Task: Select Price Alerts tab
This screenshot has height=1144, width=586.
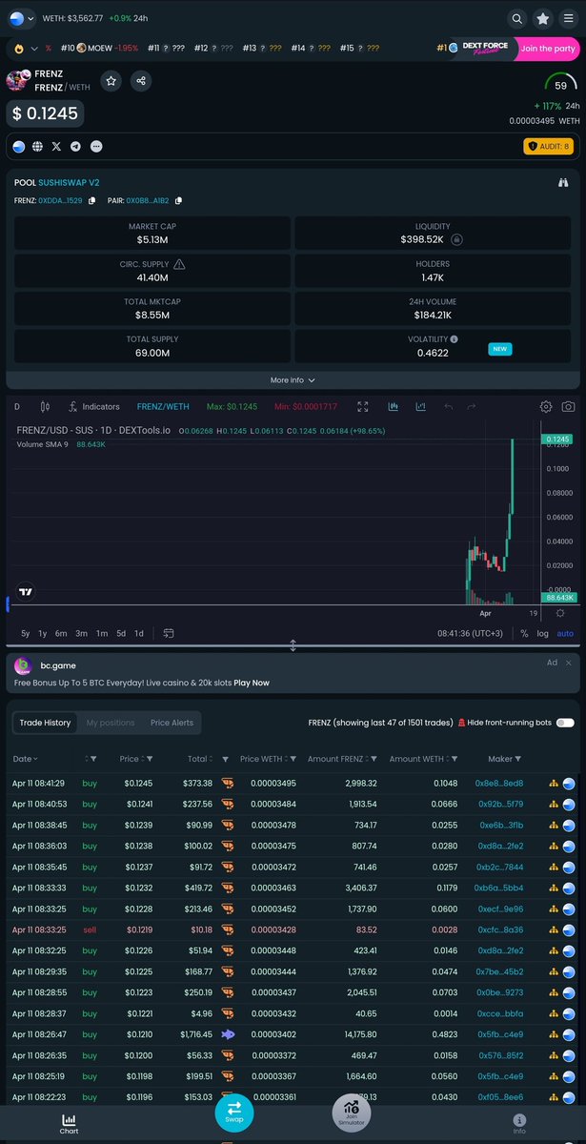Action: [172, 723]
